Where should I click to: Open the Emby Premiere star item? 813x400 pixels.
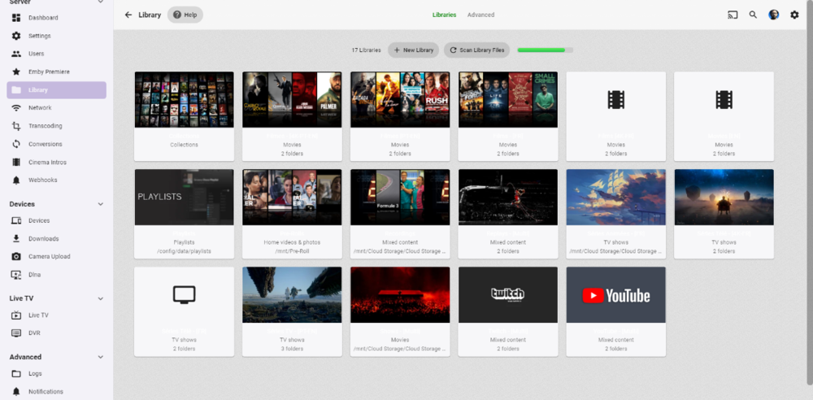(57, 72)
